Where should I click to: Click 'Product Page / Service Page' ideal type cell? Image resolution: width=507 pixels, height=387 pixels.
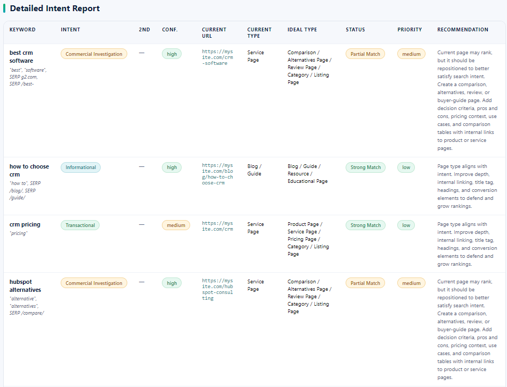tap(308, 239)
